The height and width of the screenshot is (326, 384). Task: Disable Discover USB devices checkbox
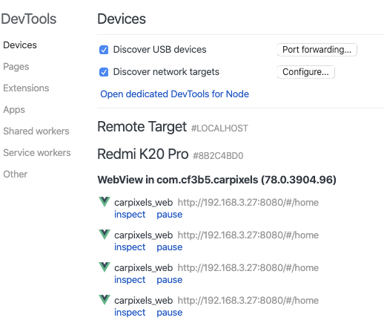(104, 50)
